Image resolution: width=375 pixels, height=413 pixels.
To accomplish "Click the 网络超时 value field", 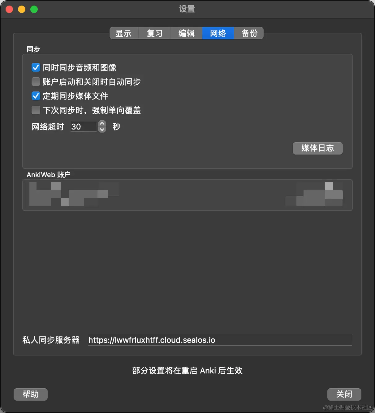I will pos(84,126).
